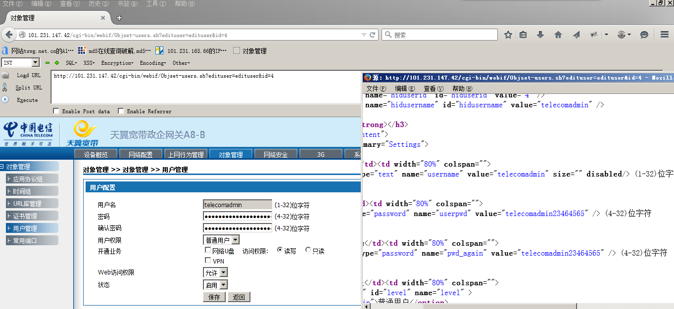Open the bookmarks list icon
Viewport: 674px width, 309px height.
523,35
